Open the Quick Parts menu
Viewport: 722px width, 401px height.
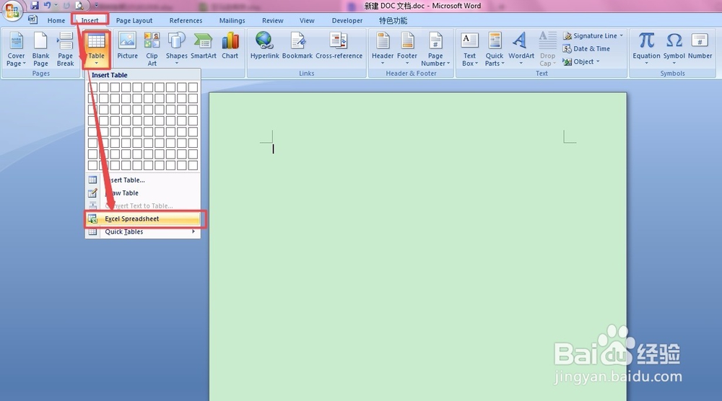(x=495, y=49)
